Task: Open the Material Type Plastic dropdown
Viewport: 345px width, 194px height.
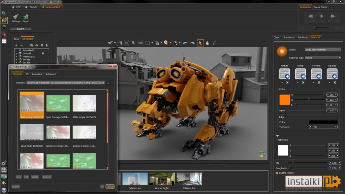Action: [323, 58]
